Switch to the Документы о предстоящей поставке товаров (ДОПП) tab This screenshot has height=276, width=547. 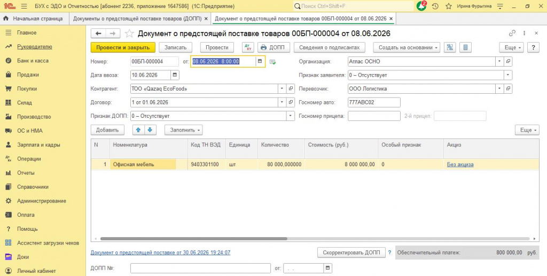[137, 19]
